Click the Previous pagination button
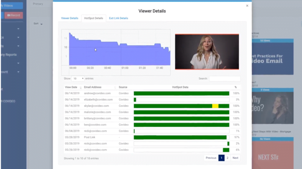302x169 pixels. pyautogui.click(x=211, y=158)
